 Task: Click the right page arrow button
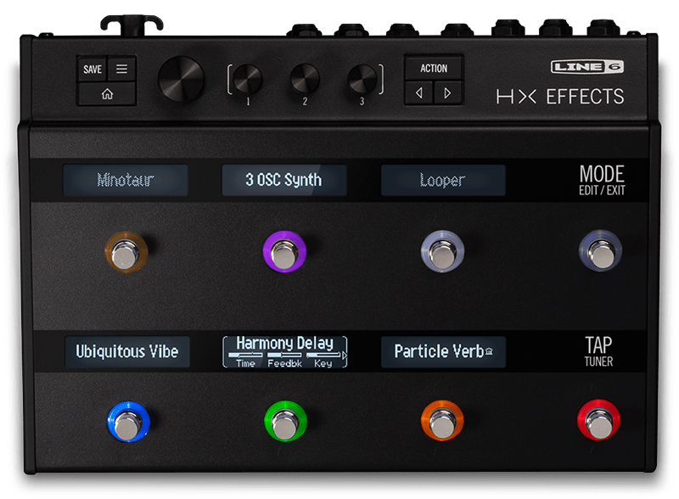click(x=448, y=93)
